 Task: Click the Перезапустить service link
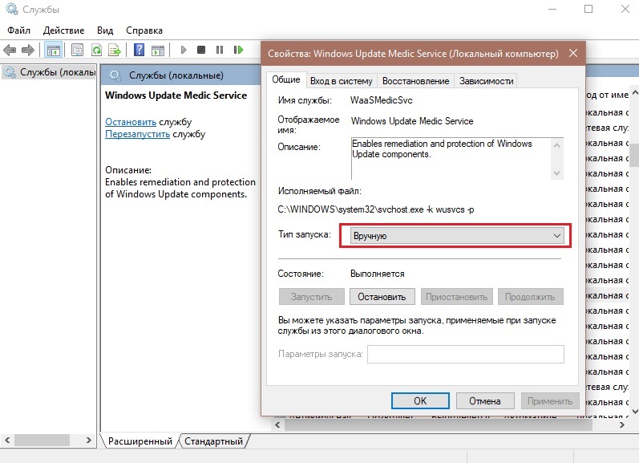click(137, 134)
